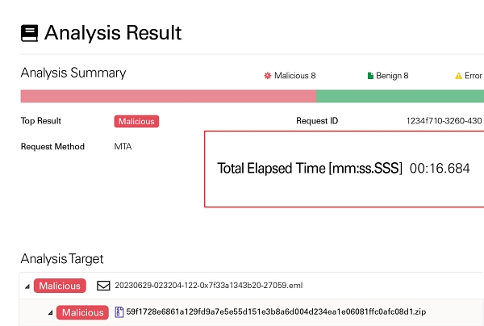Click the envelope icon beside the .eml file
Viewport: 484px width, 326px height.
pos(103,286)
